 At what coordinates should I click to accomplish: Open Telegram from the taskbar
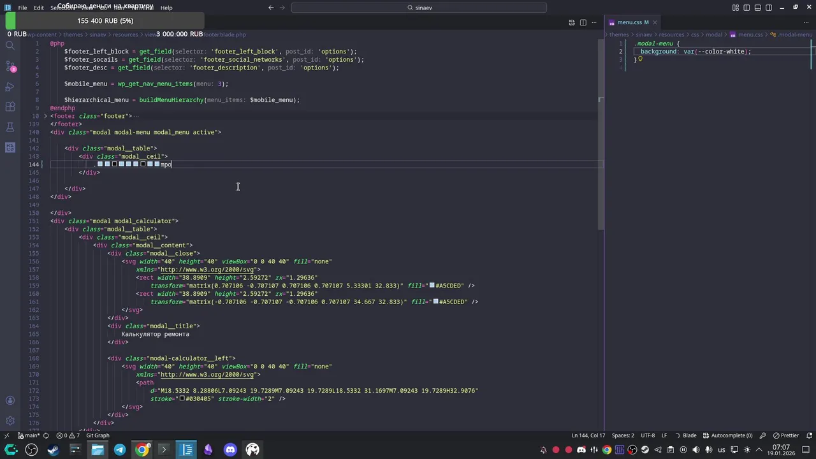point(119,449)
